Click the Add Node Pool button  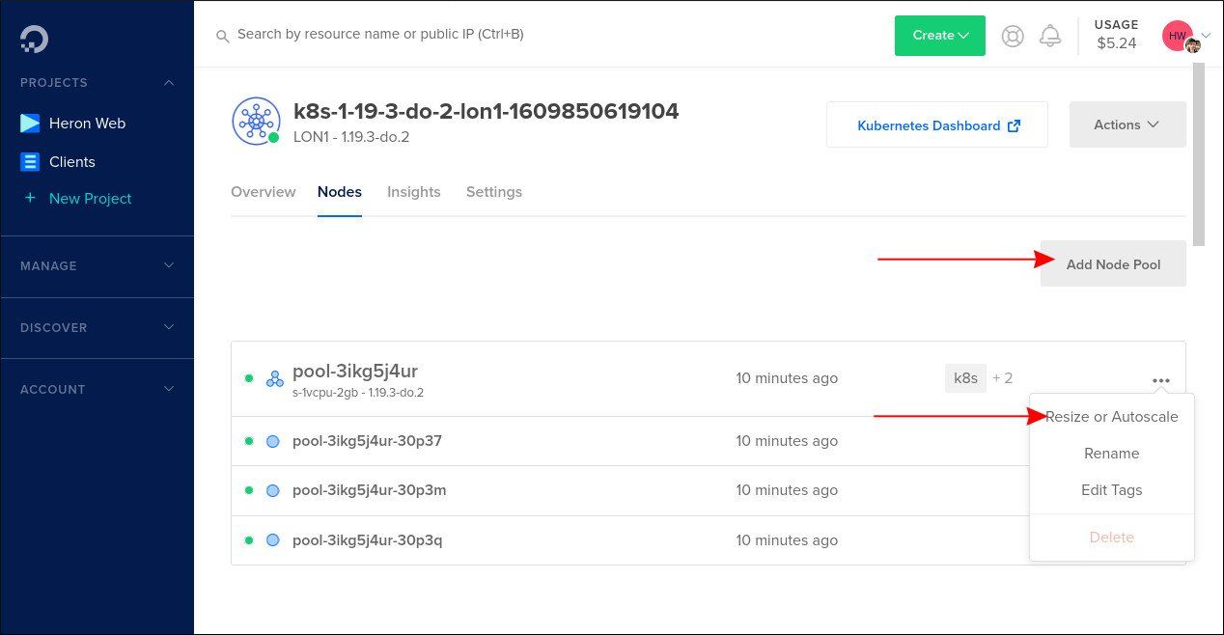pos(1113,263)
